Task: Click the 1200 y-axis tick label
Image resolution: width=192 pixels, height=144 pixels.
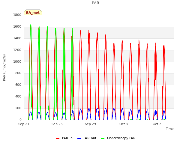Action: click(17, 50)
